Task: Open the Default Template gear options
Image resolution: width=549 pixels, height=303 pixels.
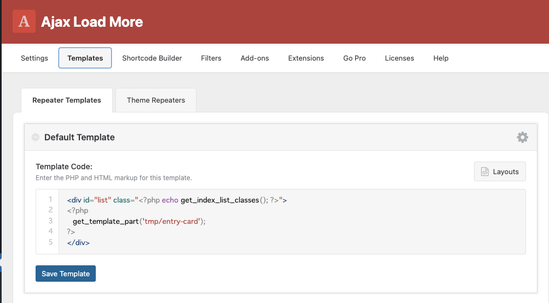Action: tap(522, 137)
